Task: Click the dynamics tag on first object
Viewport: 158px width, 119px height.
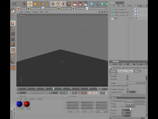Action: pyautogui.click(x=136, y=9)
